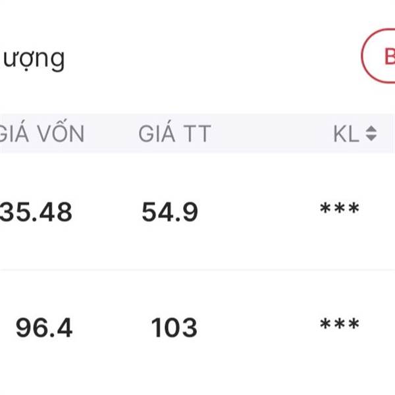This screenshot has height=395, width=395.
Task: Click the gray header bar between GIÁ TT and KL
Action: coord(270,134)
